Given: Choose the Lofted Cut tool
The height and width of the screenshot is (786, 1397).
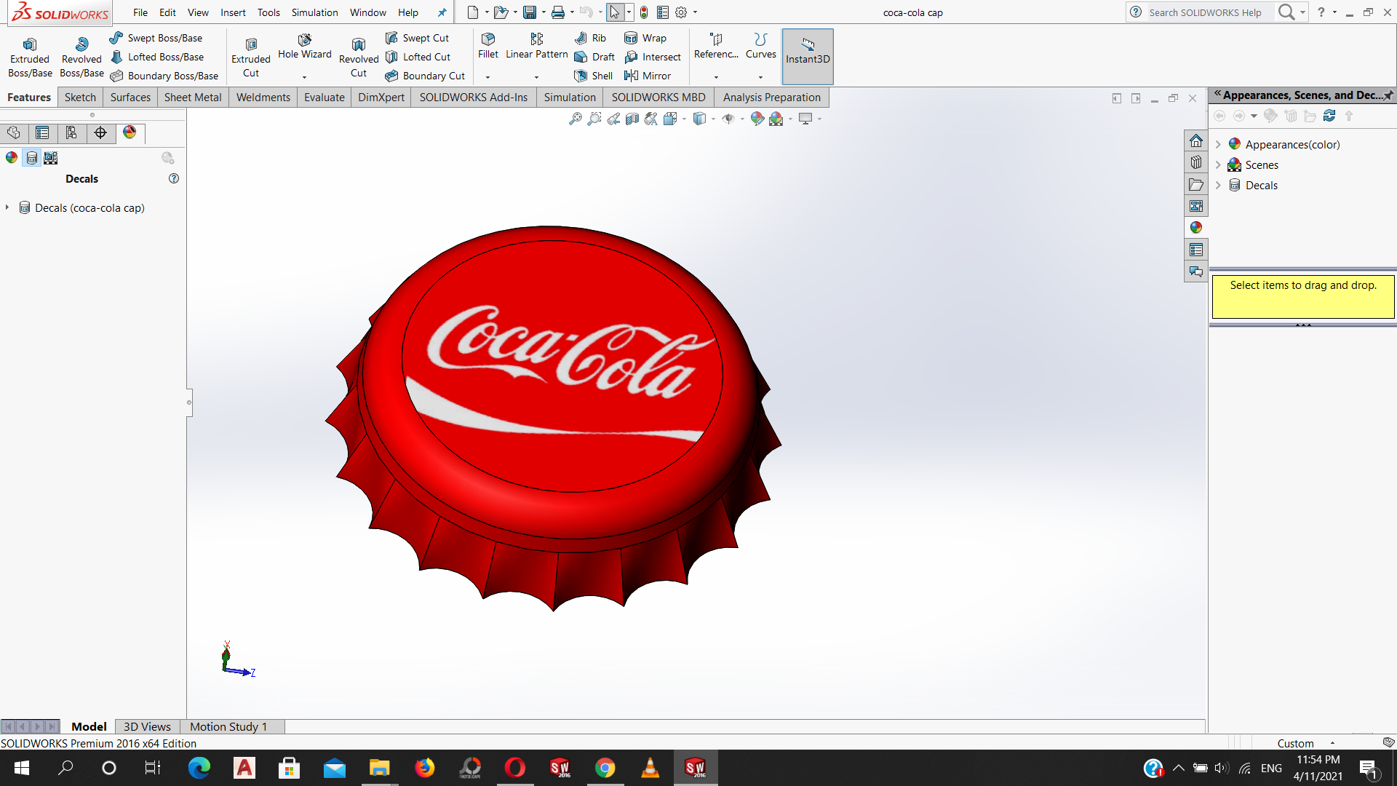Looking at the screenshot, I should tap(418, 57).
